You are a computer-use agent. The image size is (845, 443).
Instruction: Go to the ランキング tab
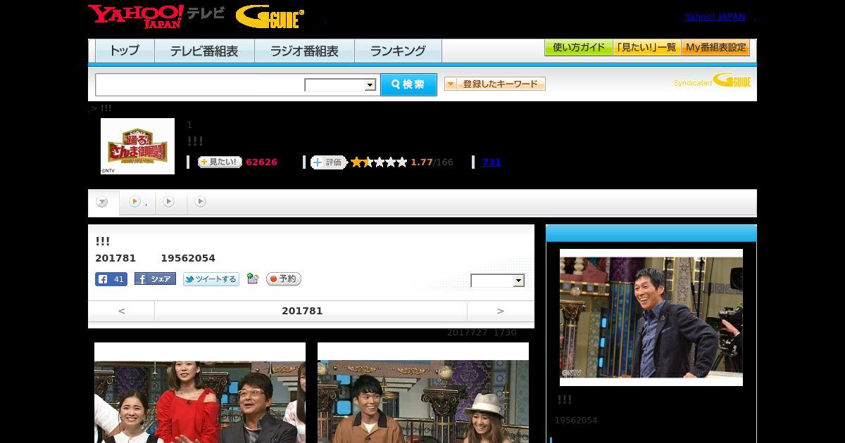pos(398,51)
